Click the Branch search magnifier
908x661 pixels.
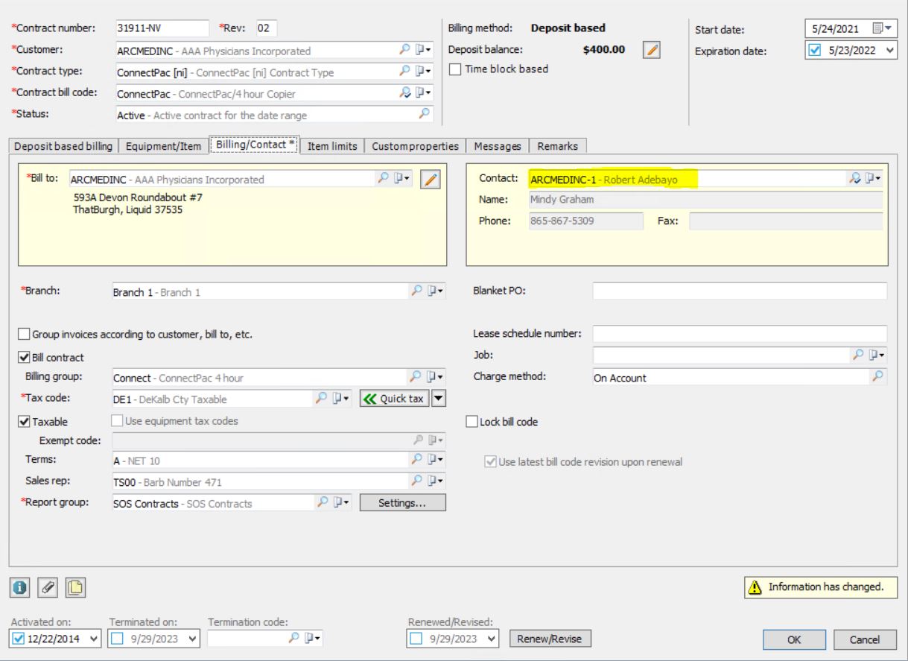(418, 291)
